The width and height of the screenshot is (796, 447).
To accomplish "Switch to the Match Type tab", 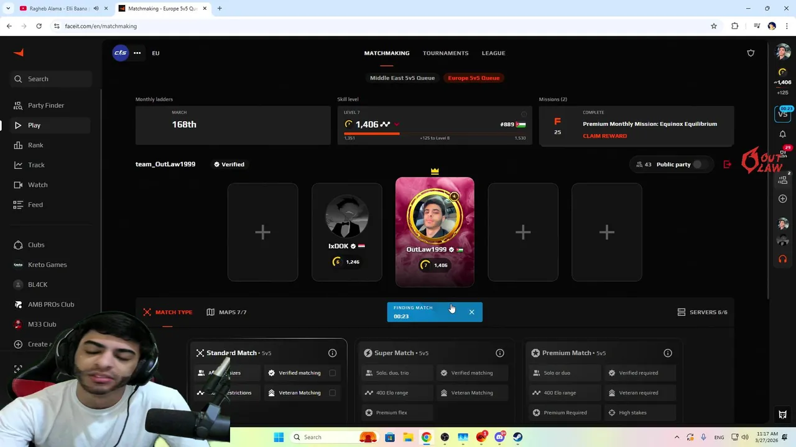I will (x=168, y=312).
